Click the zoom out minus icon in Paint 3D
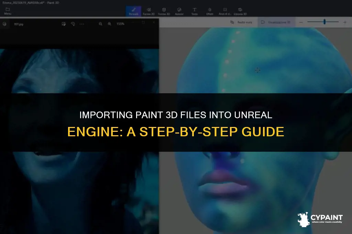 (x=301, y=22)
